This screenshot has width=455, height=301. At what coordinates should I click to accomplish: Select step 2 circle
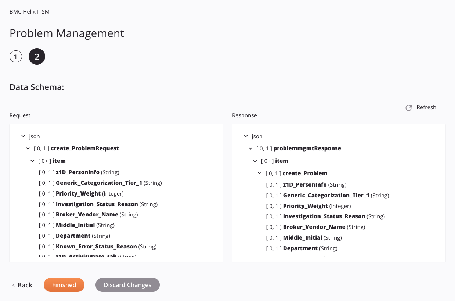coord(37,57)
